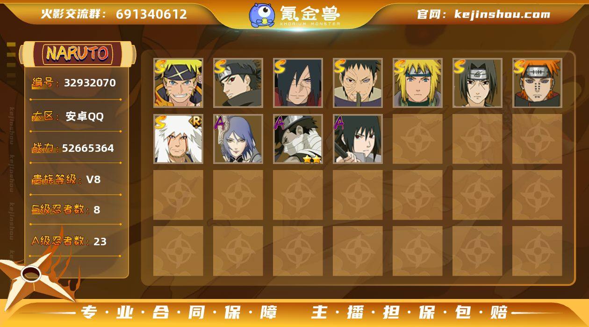Open the kejinshou.com official website link
The width and height of the screenshot is (589, 327).
pos(502,14)
